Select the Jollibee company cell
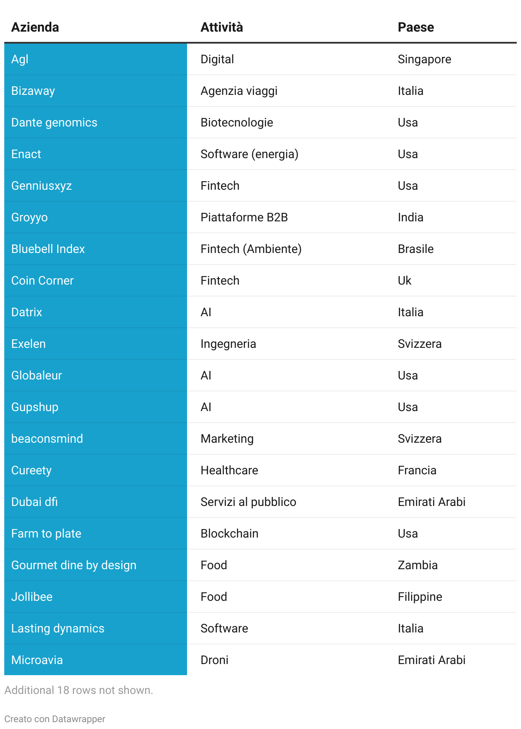The width and height of the screenshot is (521, 729). tap(32, 597)
